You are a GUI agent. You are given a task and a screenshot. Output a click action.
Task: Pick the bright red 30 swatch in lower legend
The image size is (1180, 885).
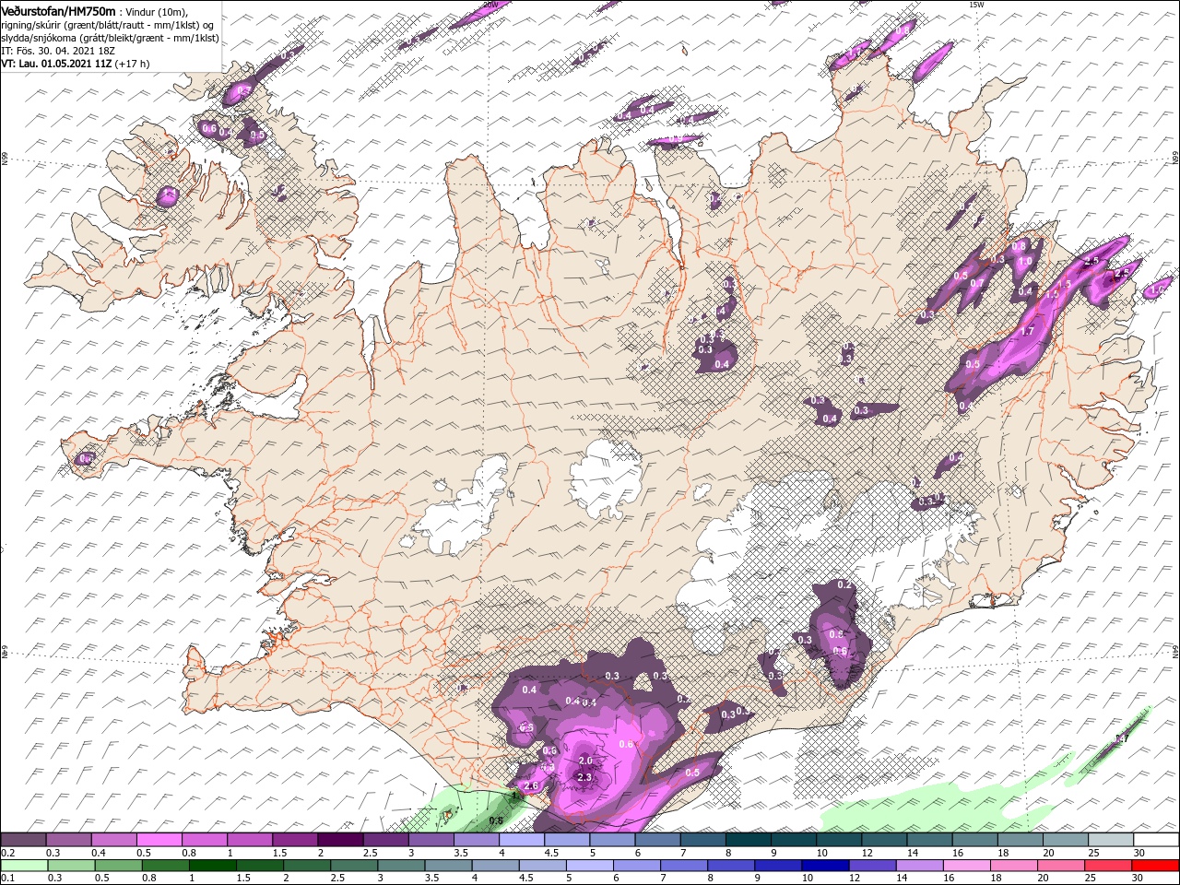pyautogui.click(x=1155, y=866)
